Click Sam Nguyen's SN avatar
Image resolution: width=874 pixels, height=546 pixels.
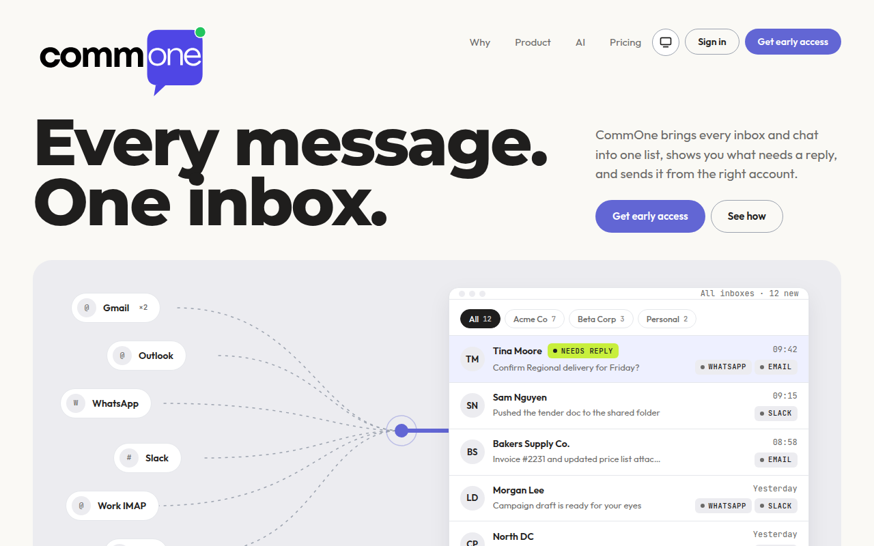click(x=473, y=405)
